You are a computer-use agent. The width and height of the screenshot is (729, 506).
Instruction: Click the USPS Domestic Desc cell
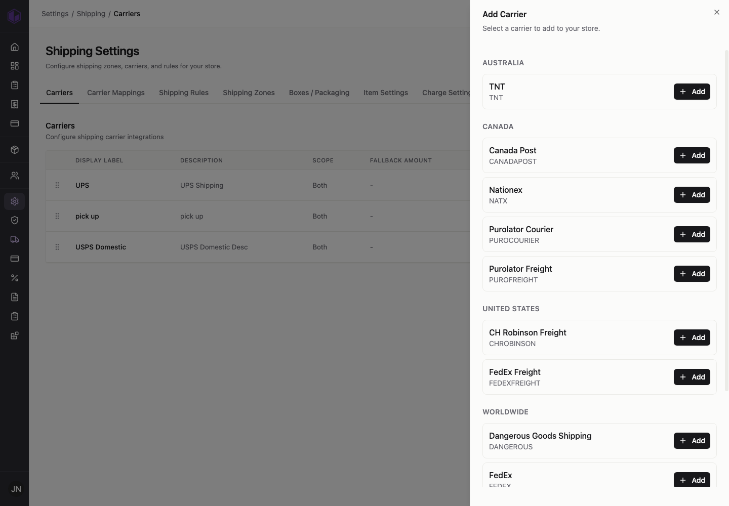(214, 247)
